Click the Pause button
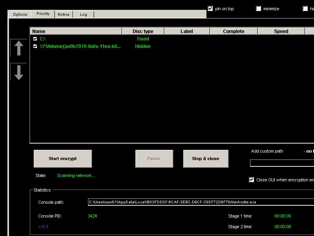 click(x=154, y=159)
